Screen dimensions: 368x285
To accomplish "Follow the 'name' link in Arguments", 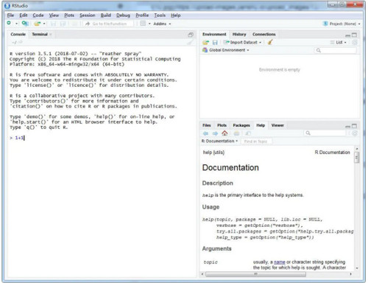I will pos(279,262).
